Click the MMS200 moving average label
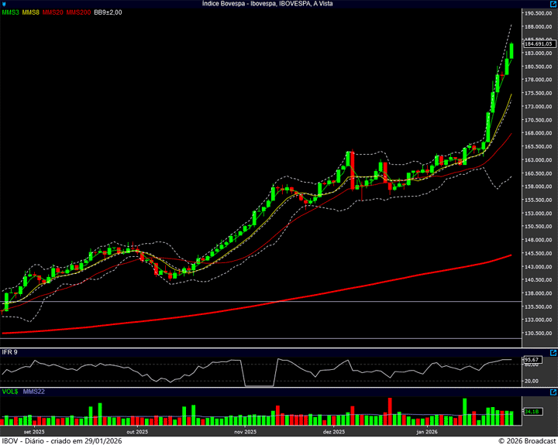Viewport: 558px width, 445px height. click(x=77, y=12)
